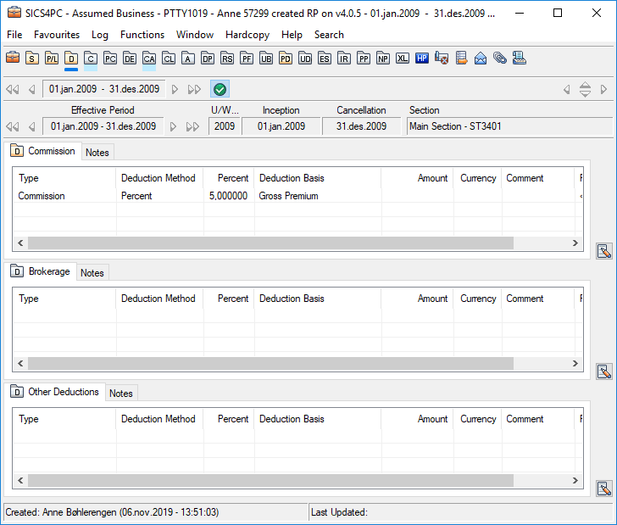The image size is (617, 525).
Task: Click the edit icon beside Brokerage table
Action: (603, 371)
